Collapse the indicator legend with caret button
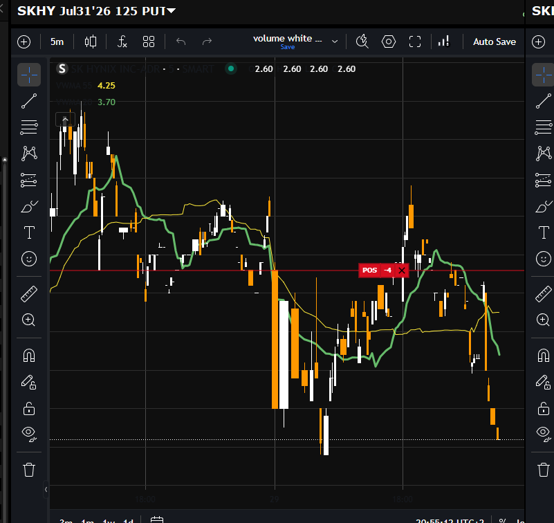The height and width of the screenshot is (523, 554). point(65,120)
